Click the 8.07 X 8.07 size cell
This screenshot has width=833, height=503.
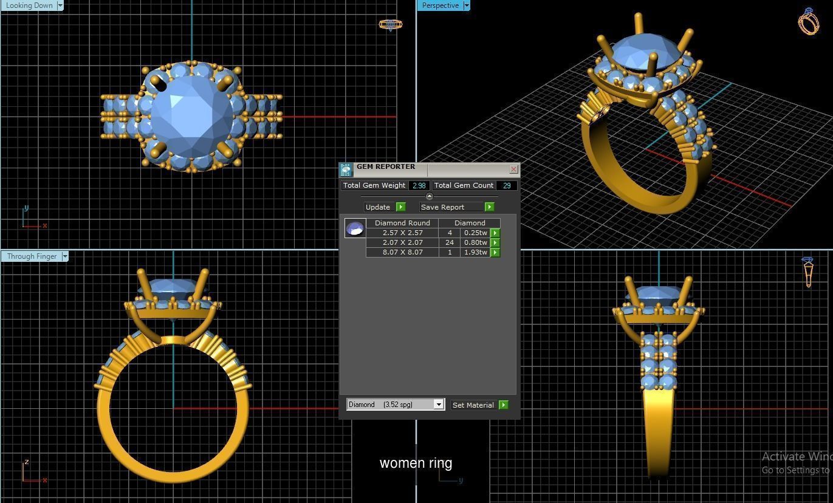point(402,252)
